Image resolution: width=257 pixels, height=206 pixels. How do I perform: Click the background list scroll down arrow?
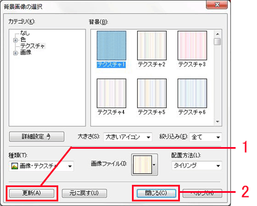pyautogui.click(x=218, y=122)
